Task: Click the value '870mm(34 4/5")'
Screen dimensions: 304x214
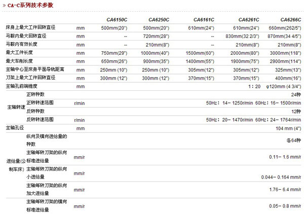Action: coord(284,37)
